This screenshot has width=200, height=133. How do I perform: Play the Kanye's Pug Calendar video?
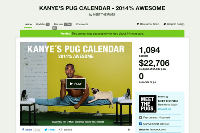point(76,84)
